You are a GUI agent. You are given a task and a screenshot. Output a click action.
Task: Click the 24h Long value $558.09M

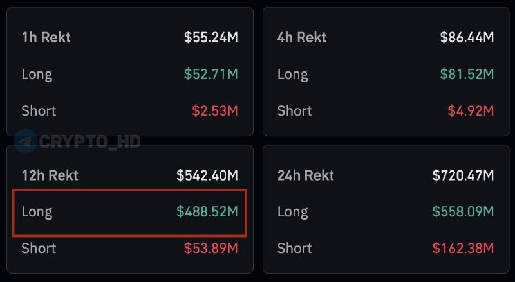pos(463,211)
